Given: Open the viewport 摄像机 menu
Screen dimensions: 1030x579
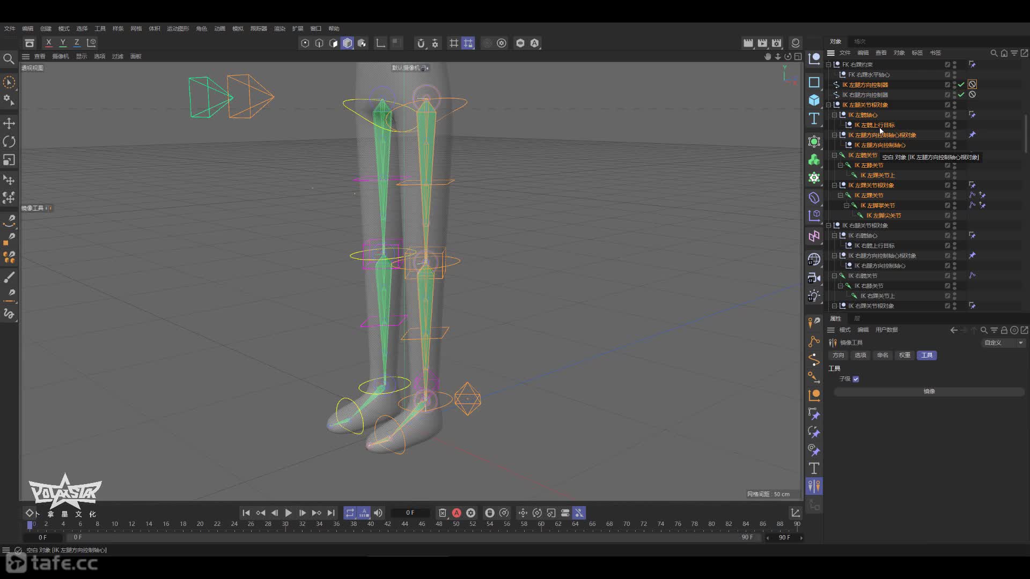Looking at the screenshot, I should point(61,56).
